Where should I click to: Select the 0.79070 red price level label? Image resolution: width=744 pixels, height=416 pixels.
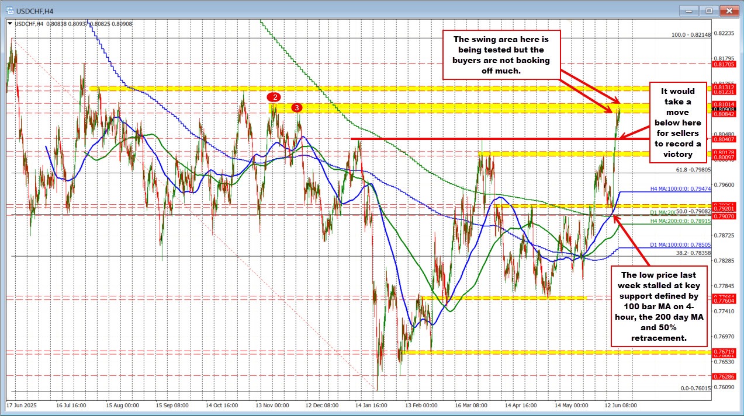(723, 216)
